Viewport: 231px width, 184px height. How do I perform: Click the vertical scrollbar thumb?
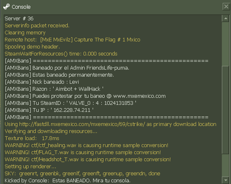226,110
